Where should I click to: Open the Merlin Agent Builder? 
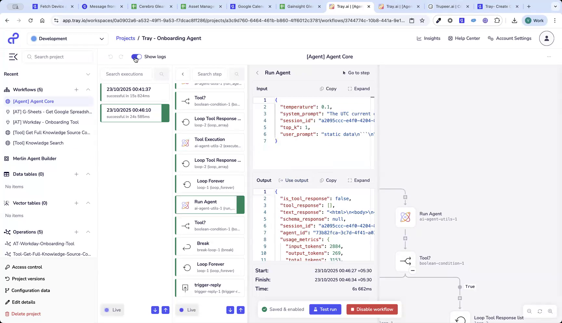[34, 159]
